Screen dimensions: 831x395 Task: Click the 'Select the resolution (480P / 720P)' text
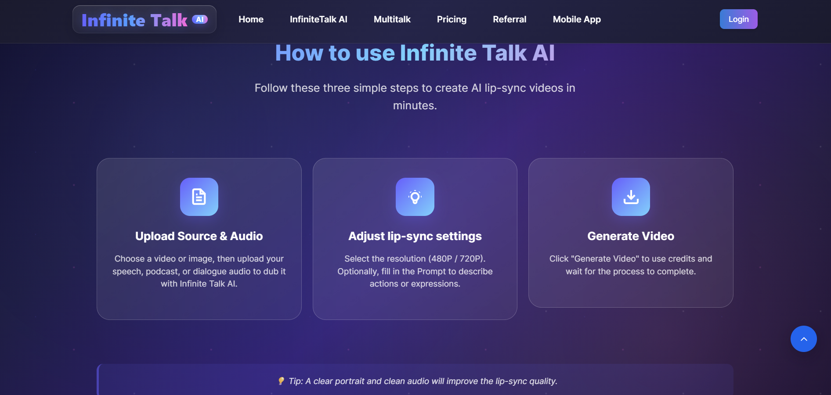(415, 271)
